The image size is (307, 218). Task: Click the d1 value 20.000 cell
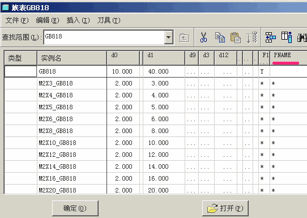tap(164, 190)
